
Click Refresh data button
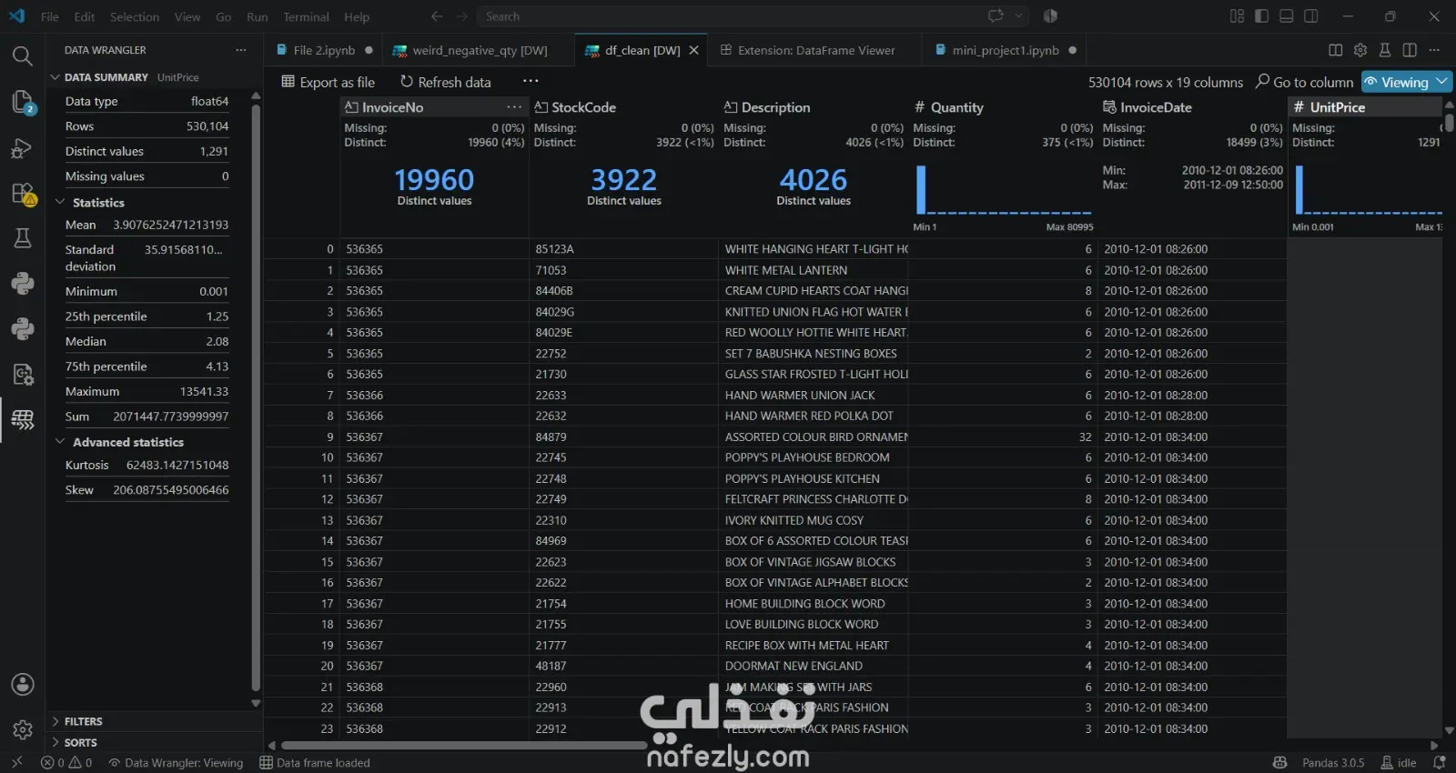pos(446,82)
